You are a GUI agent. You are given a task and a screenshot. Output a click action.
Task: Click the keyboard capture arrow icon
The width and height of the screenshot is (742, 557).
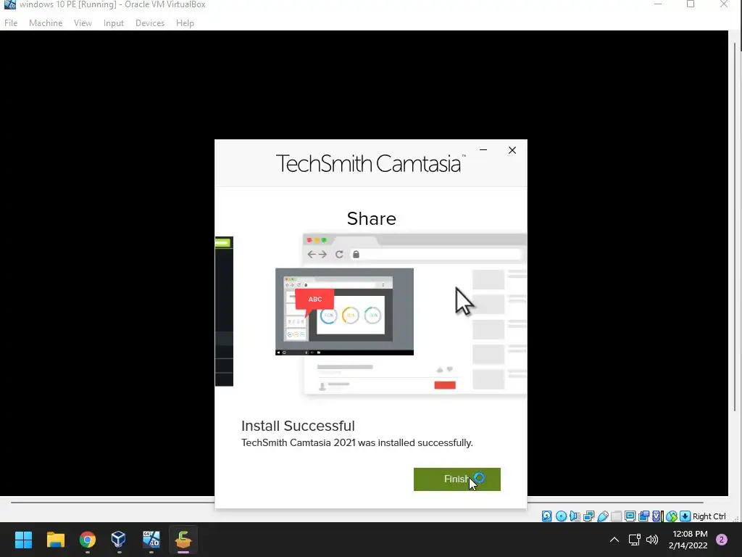click(685, 516)
